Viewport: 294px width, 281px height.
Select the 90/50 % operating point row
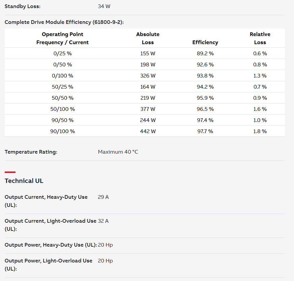click(145, 120)
